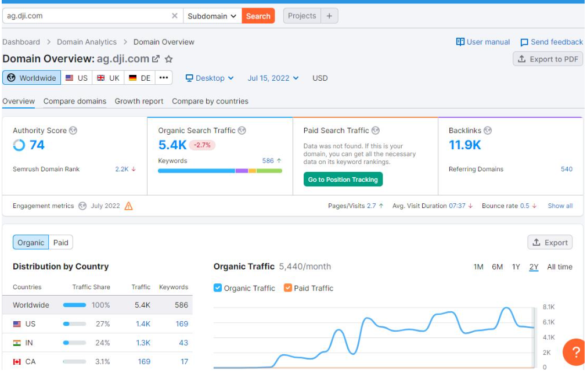
Task: Select the Organic toggle button
Action: [31, 242]
